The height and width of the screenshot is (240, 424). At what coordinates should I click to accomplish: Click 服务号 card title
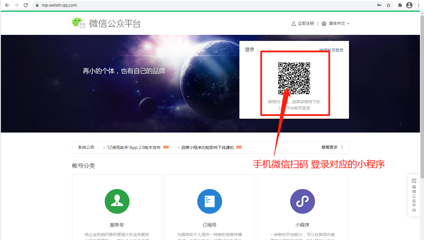[117, 225]
